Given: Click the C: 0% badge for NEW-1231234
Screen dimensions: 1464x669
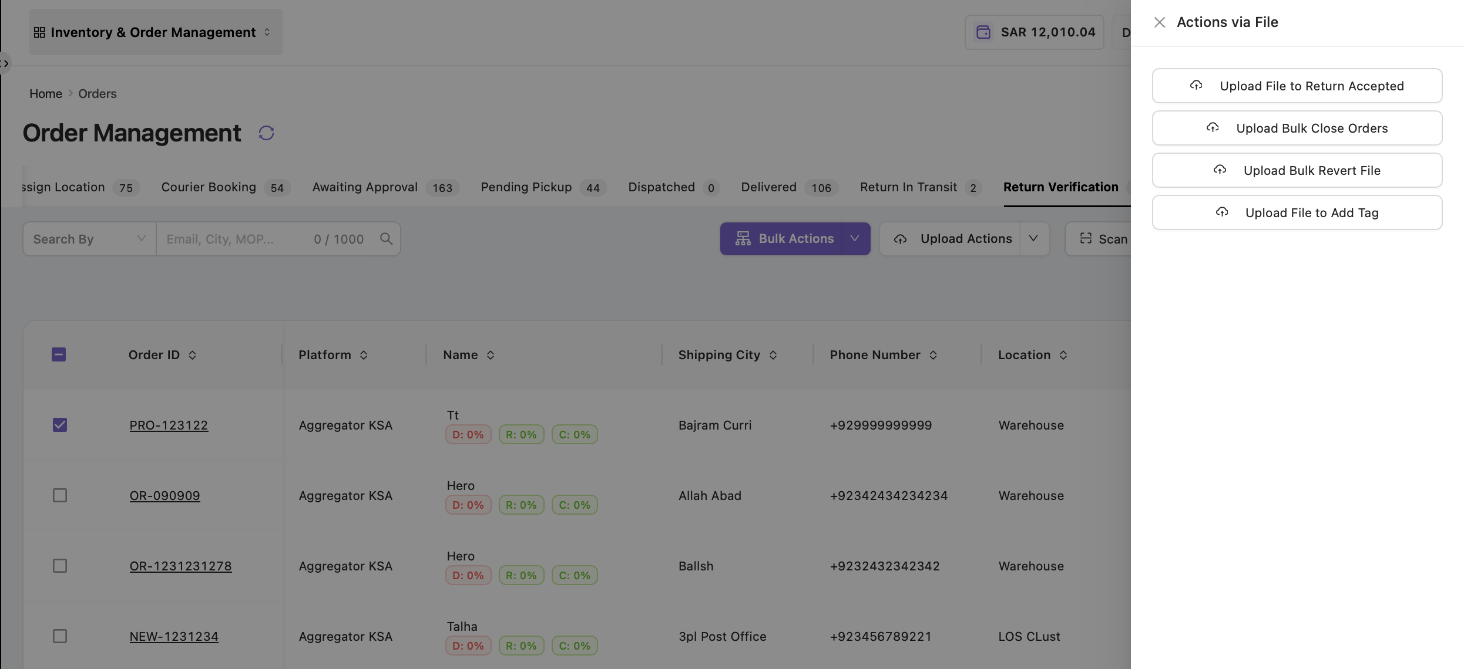Looking at the screenshot, I should (x=575, y=646).
